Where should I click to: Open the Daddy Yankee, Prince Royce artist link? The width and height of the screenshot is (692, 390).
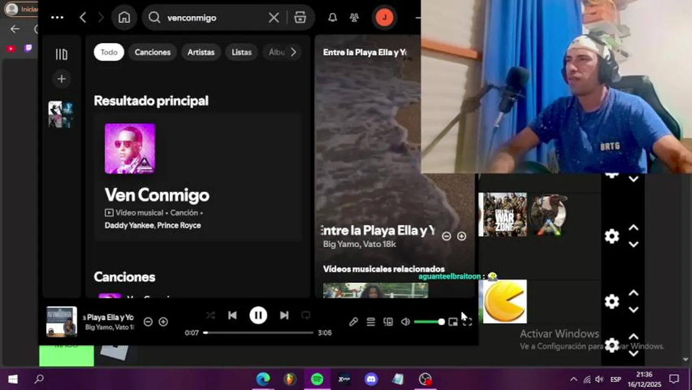[153, 225]
